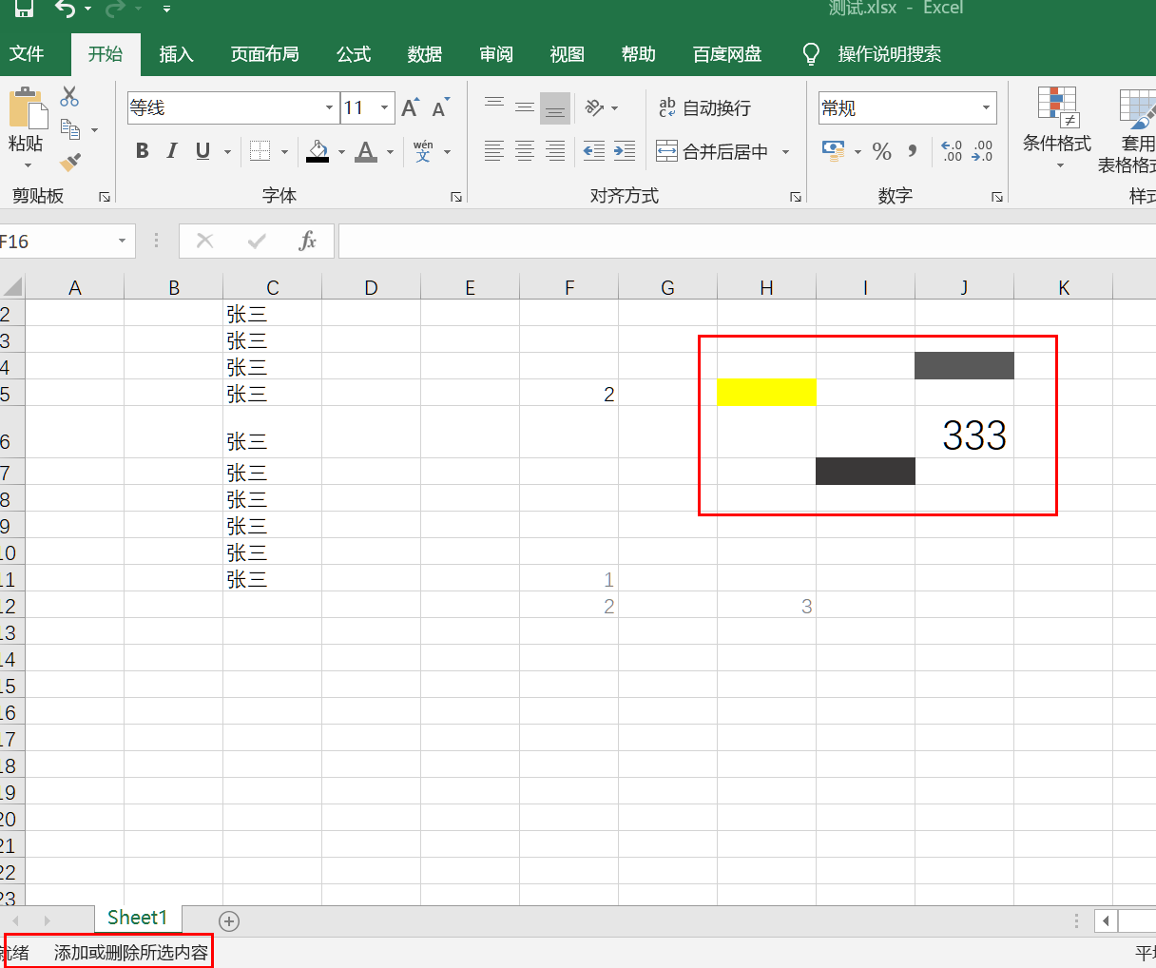Click the Format Painter brush icon
This screenshot has height=968, width=1156.
[x=69, y=163]
